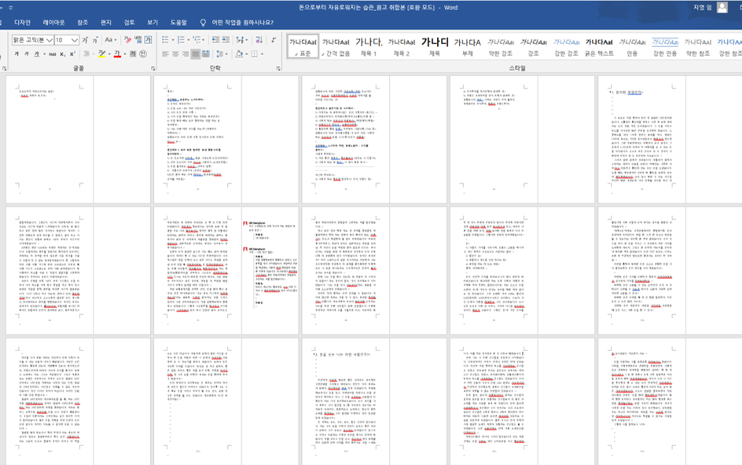
Task: Click the page with review comments
Action: tap(226, 270)
